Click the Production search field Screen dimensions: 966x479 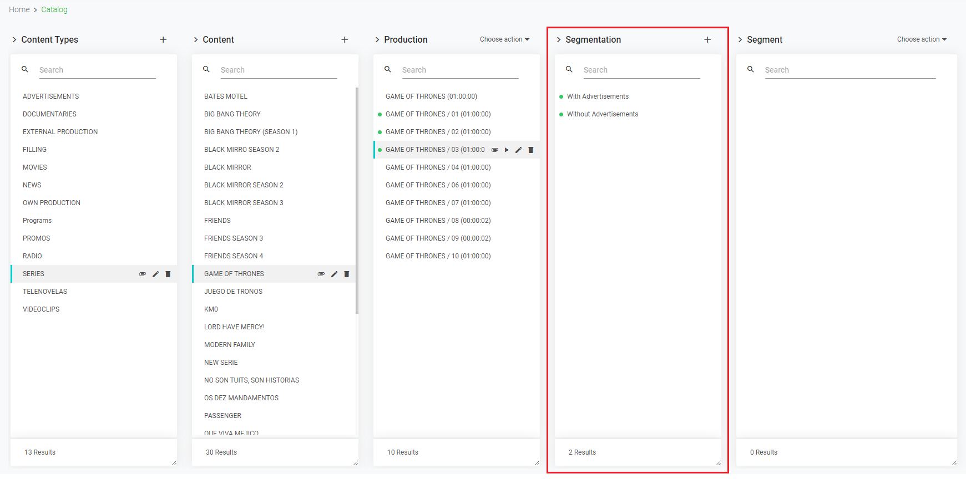coord(459,70)
